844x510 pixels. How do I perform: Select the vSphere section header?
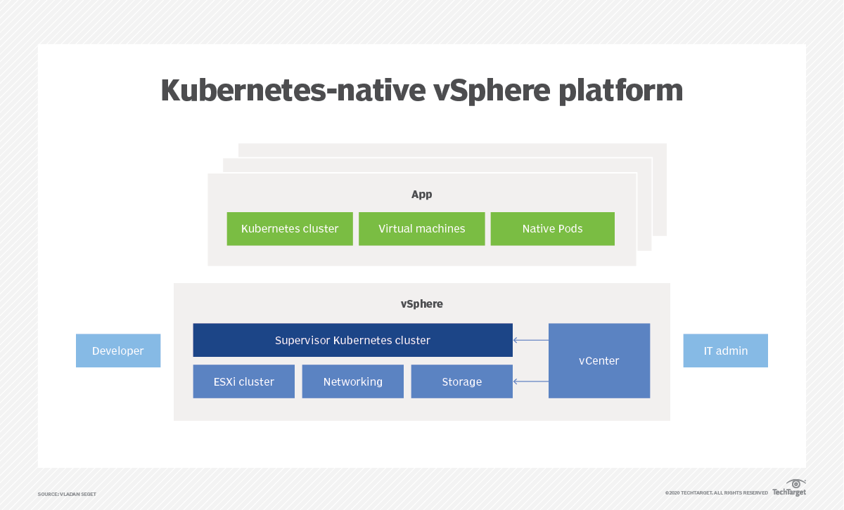click(421, 303)
